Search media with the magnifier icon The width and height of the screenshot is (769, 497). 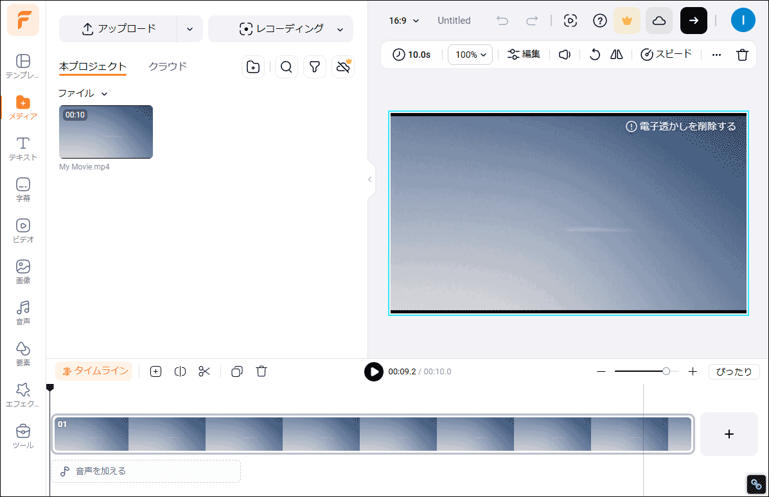287,67
